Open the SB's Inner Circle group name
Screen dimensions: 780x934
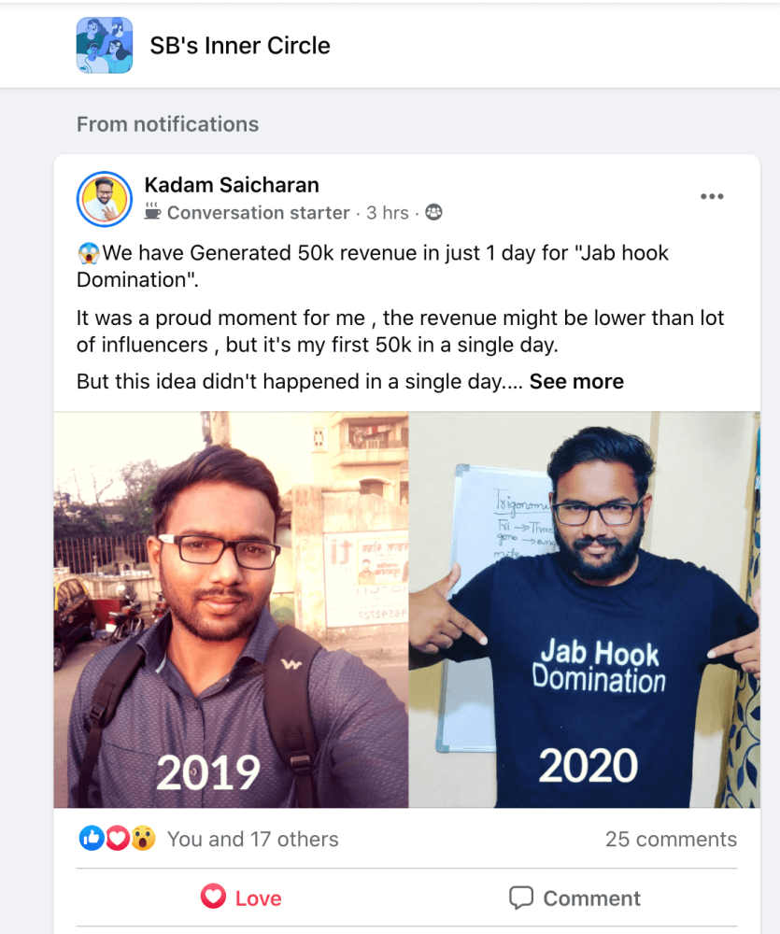point(240,45)
